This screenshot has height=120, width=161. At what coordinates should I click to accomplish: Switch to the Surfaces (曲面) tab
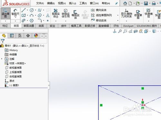coord(41,26)
